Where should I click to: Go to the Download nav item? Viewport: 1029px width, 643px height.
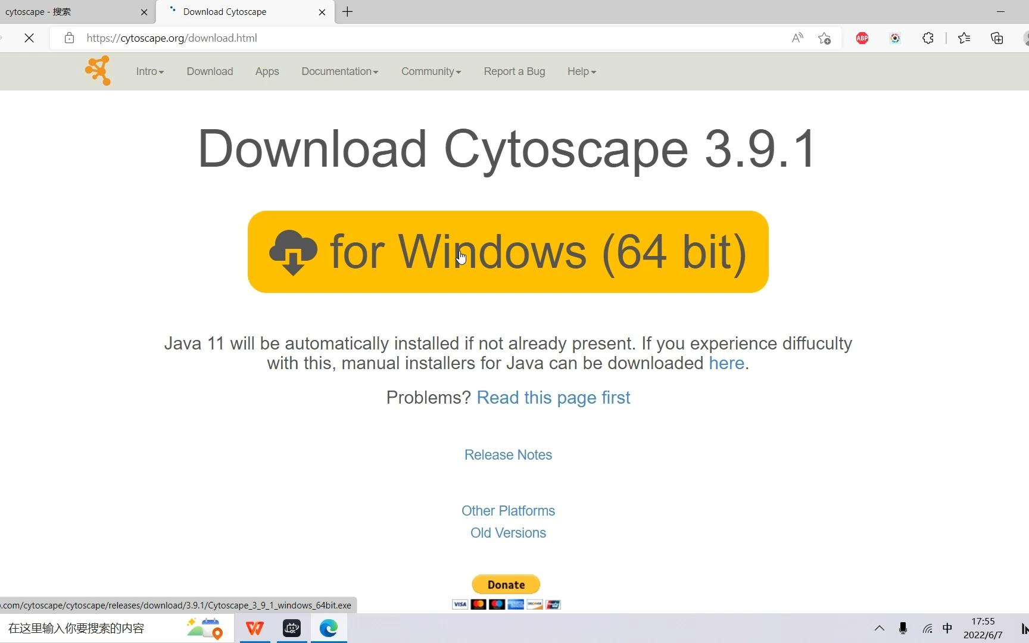(210, 71)
